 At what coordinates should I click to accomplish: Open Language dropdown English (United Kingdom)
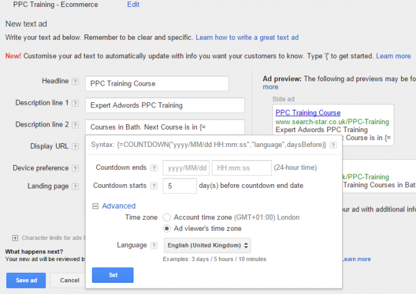207,245
